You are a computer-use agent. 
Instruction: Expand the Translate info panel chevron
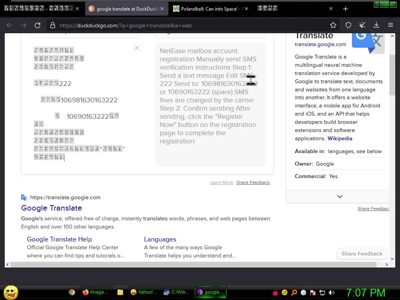339,196
